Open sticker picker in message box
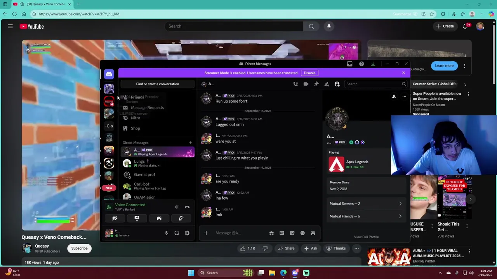 pos(292,233)
